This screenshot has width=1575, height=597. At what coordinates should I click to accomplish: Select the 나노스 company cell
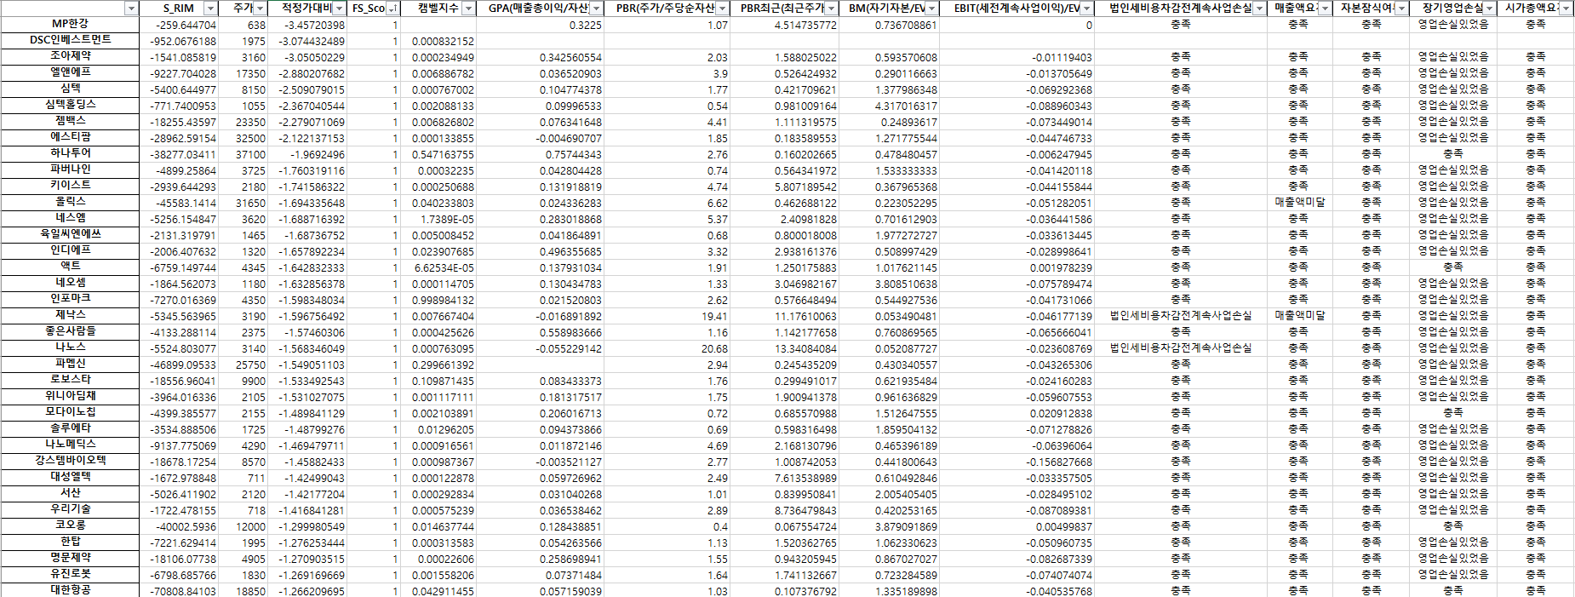[70, 348]
